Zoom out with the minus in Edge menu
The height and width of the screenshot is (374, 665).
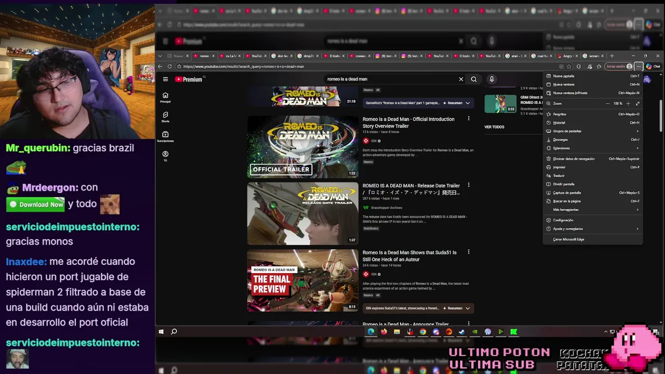point(607,103)
